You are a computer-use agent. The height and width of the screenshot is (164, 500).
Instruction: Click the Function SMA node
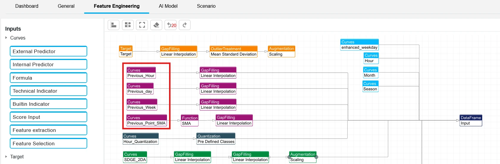[x=190, y=121]
